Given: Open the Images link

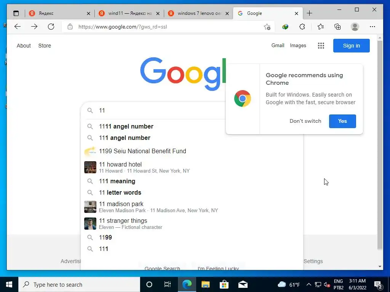Looking at the screenshot, I should tap(298, 46).
